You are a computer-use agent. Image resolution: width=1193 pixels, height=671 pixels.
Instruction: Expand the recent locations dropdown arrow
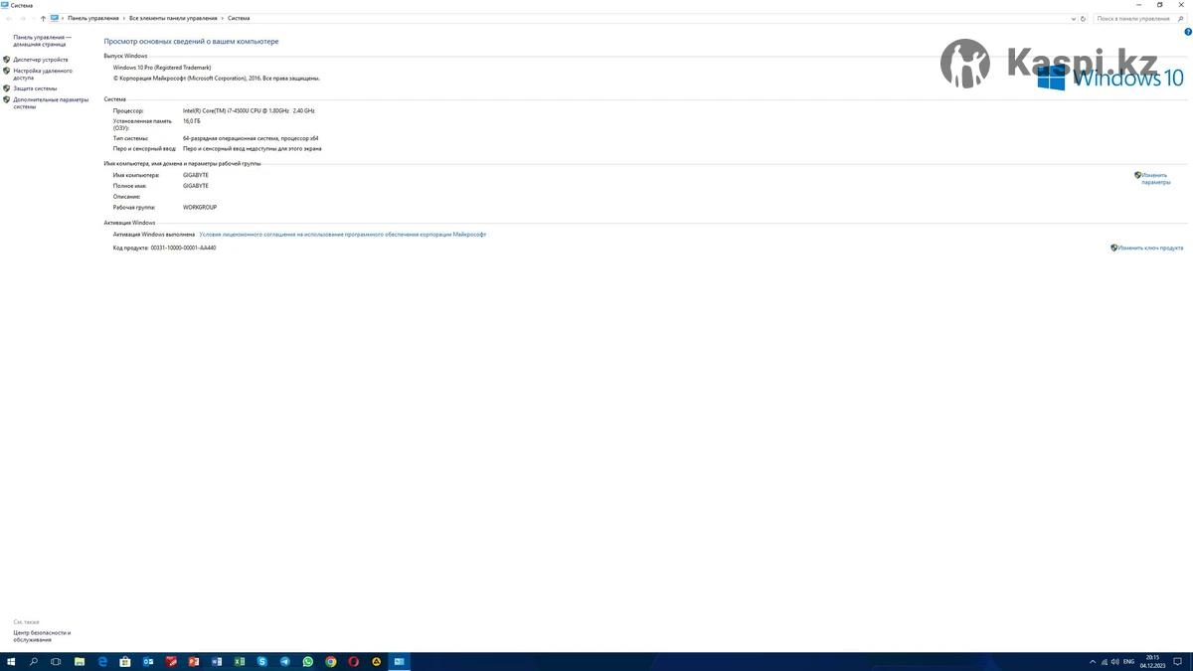point(33,18)
